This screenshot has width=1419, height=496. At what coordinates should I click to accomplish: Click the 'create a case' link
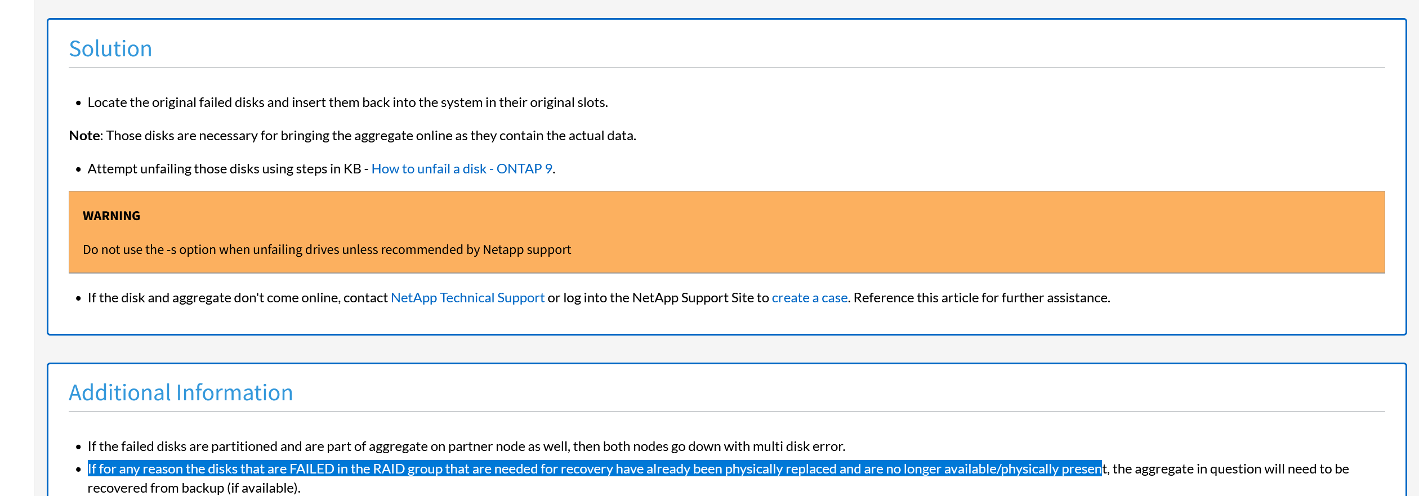point(809,298)
